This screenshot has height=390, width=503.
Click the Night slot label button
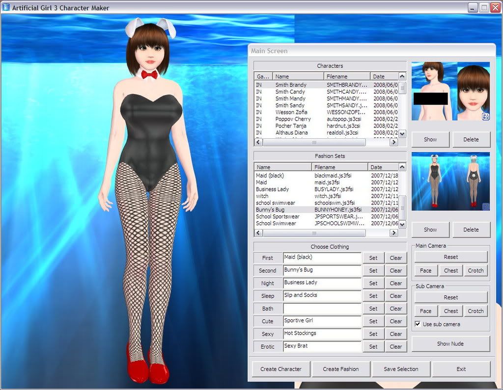click(x=268, y=283)
